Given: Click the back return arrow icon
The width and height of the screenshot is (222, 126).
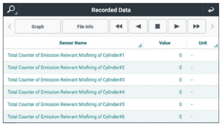Looking at the screenshot, I should tap(211, 10).
